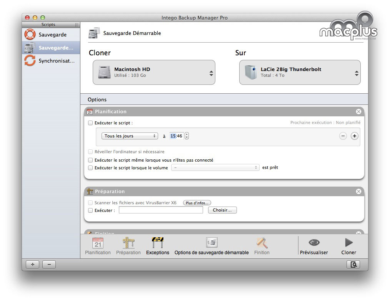Click the Macintosh HD drive icon

(104, 72)
